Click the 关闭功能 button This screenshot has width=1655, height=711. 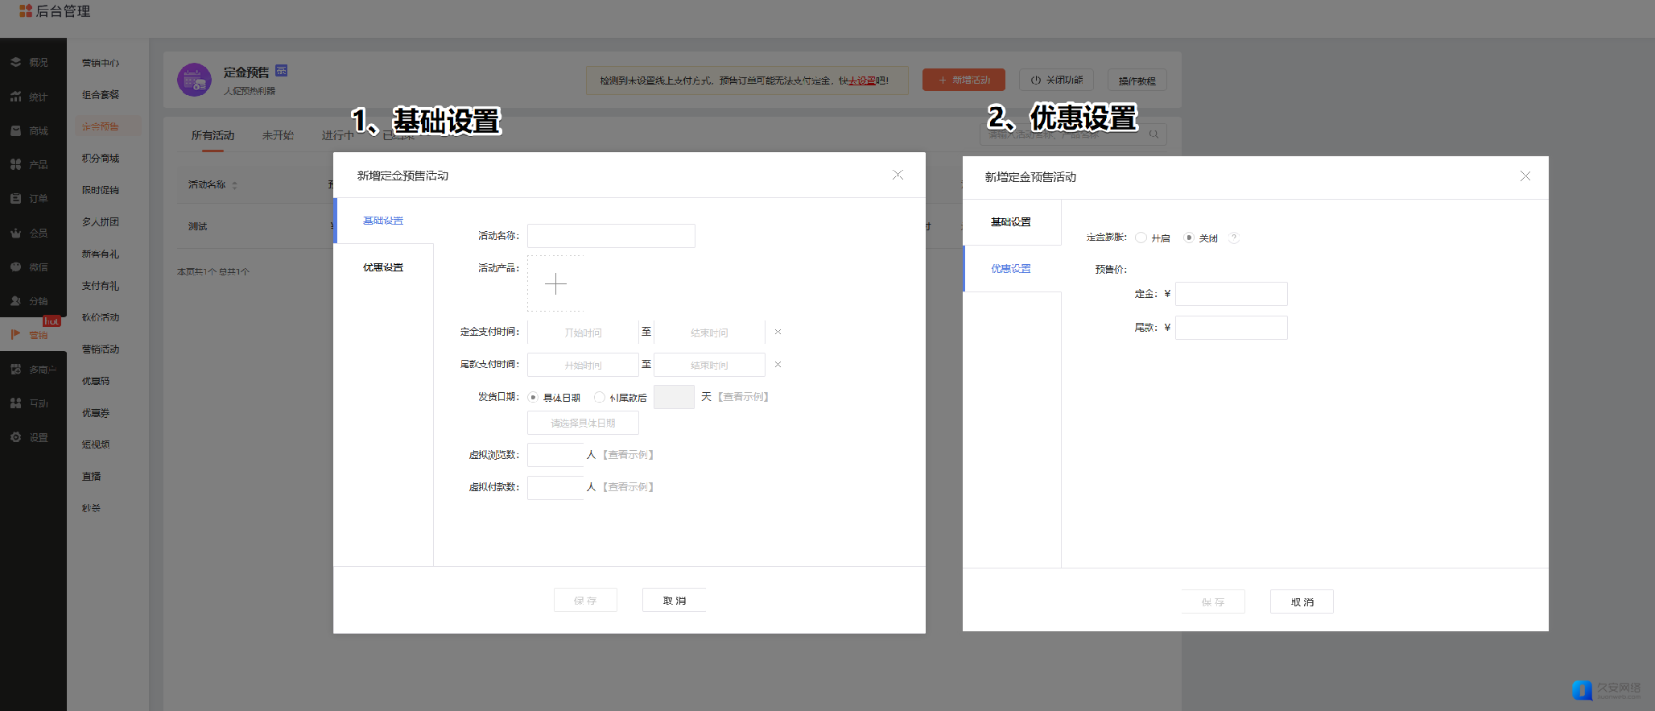coord(1056,80)
